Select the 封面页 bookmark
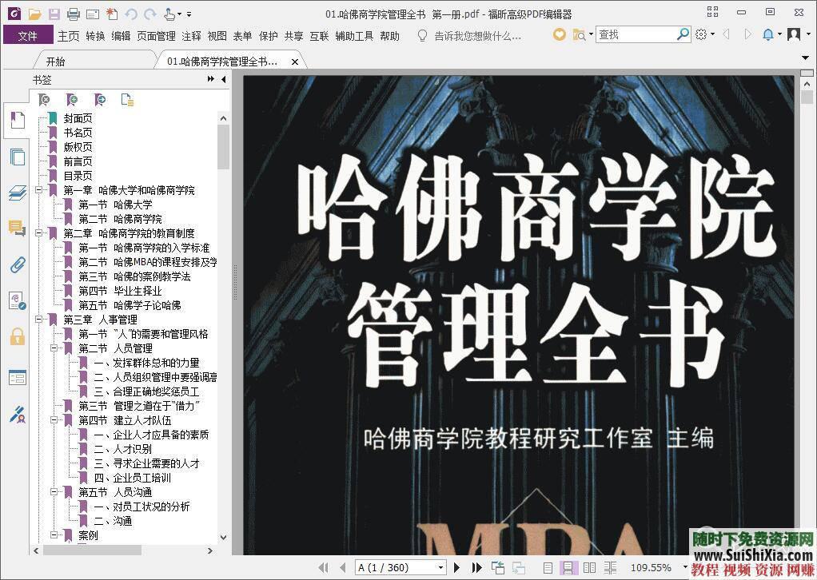 (x=78, y=118)
